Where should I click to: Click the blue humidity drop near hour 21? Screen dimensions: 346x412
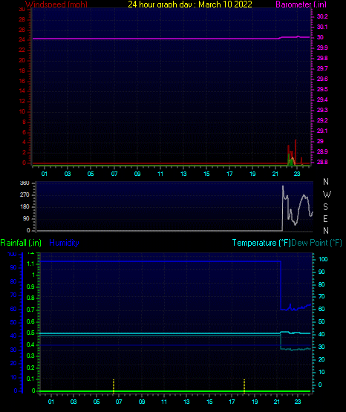click(281, 285)
